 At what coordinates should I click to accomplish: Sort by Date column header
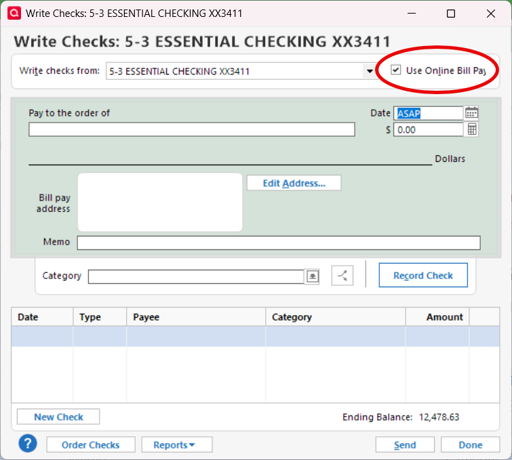pyautogui.click(x=42, y=317)
